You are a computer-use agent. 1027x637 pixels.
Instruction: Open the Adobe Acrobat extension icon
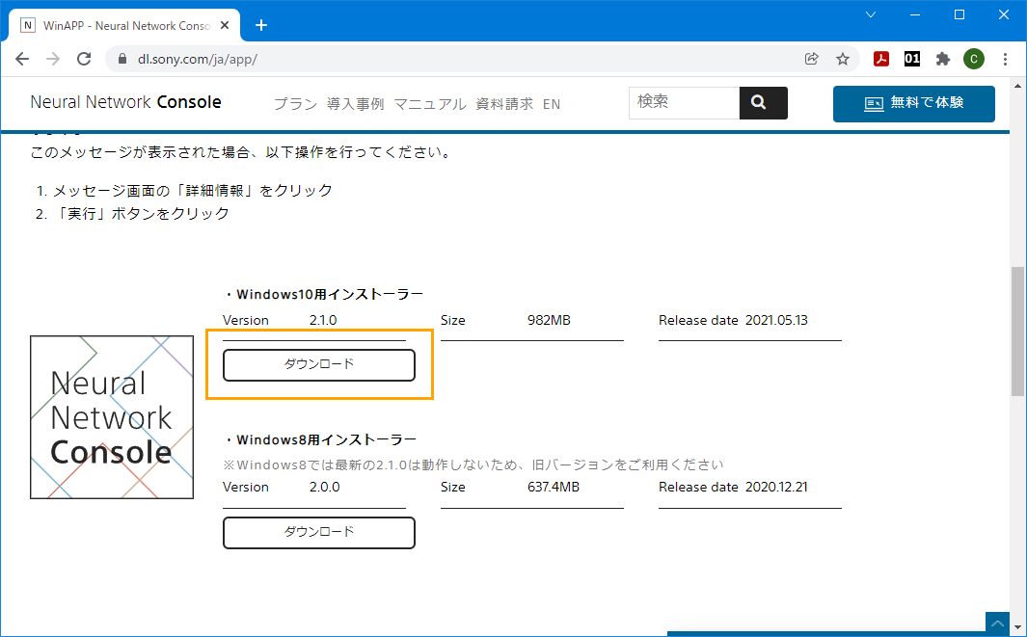point(880,59)
